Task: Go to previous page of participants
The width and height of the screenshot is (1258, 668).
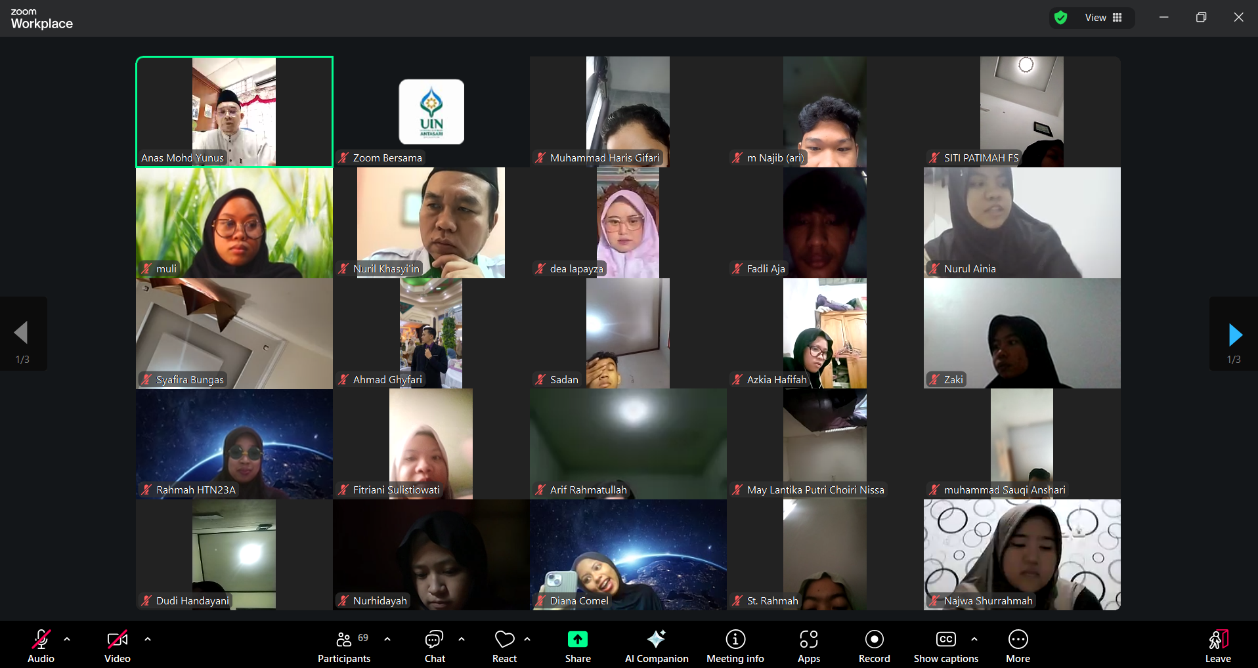Action: pos(22,334)
